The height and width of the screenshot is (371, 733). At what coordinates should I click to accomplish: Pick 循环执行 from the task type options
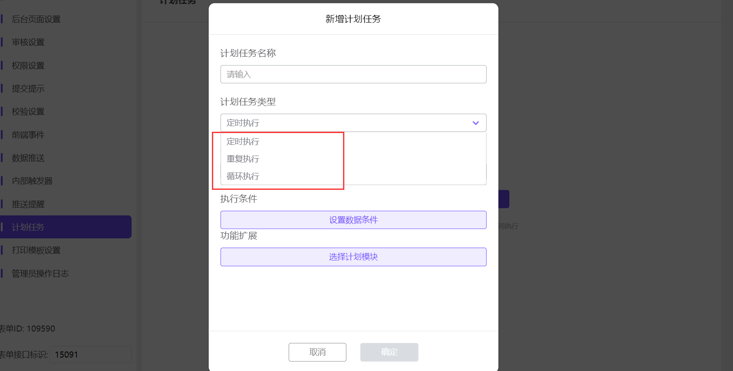[x=243, y=176]
